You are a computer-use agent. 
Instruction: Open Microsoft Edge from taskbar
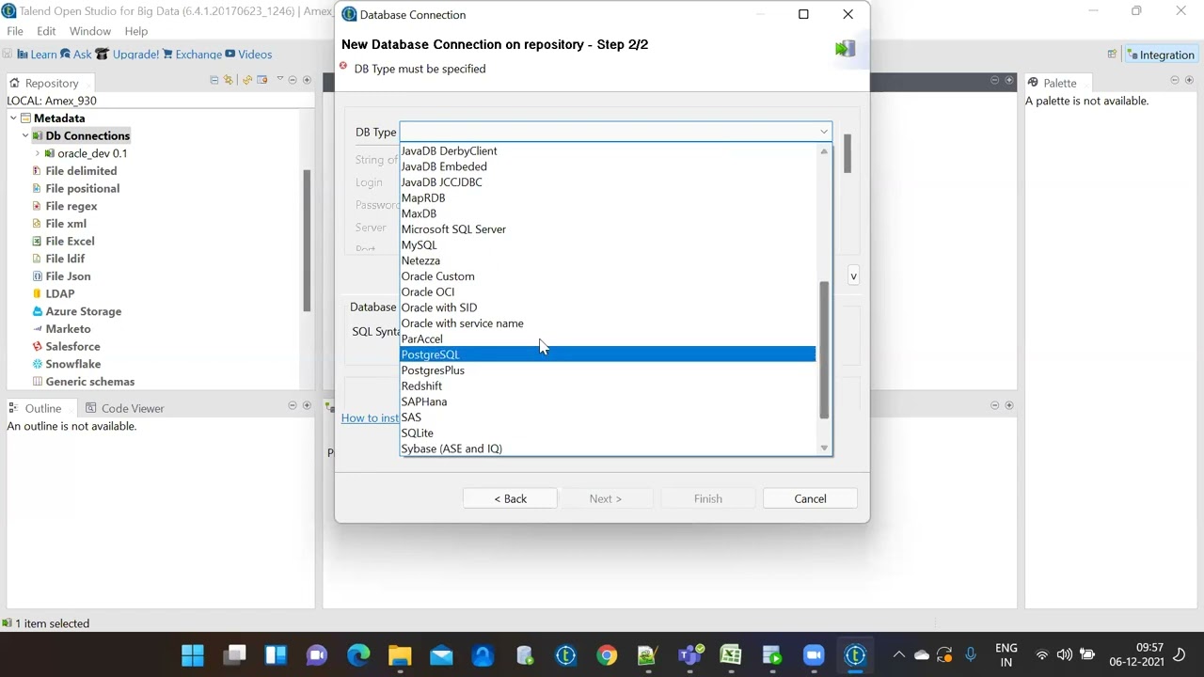pyautogui.click(x=358, y=654)
